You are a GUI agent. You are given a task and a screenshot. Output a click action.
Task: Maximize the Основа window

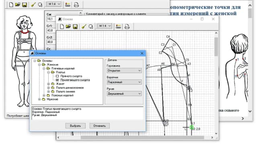point(202,19)
